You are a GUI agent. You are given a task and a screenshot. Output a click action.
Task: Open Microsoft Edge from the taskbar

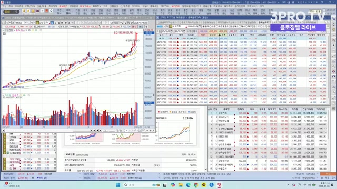(x=188, y=185)
